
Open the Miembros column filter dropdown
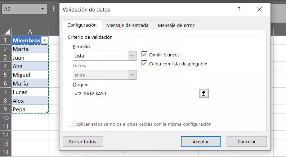(45, 40)
